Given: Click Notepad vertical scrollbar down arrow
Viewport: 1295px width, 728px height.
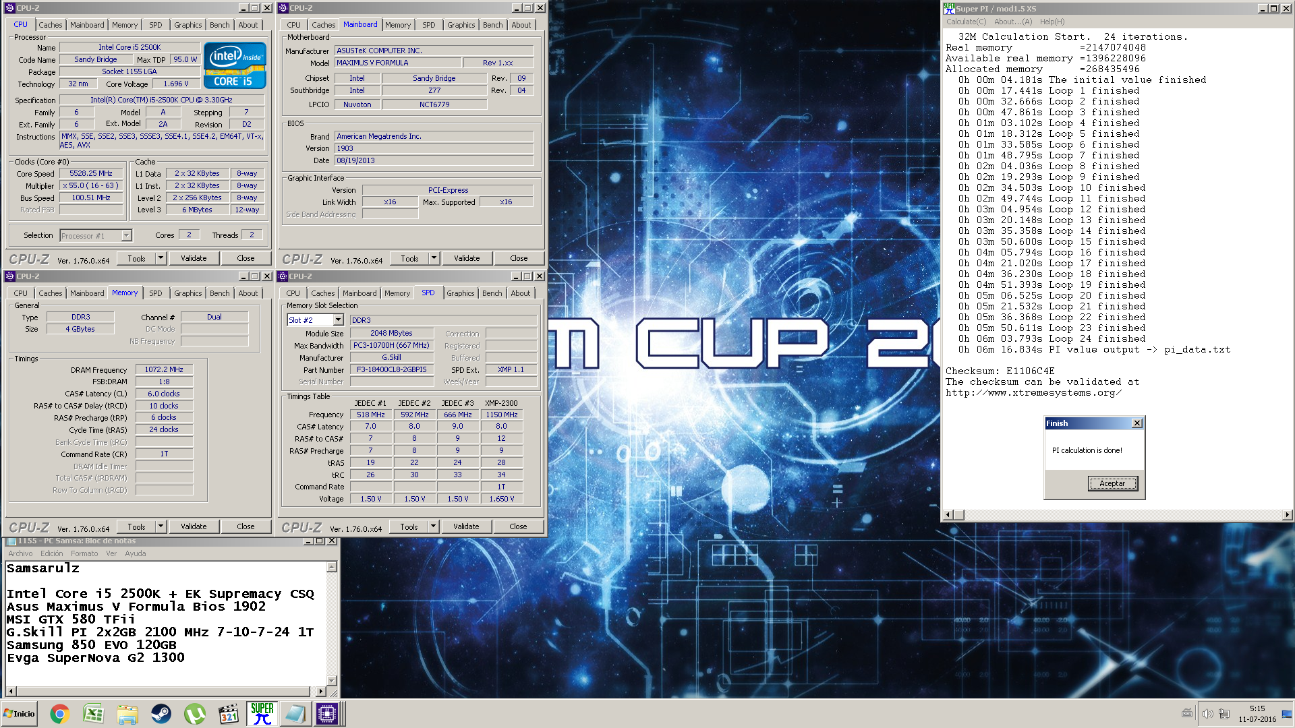Looking at the screenshot, I should click(331, 680).
